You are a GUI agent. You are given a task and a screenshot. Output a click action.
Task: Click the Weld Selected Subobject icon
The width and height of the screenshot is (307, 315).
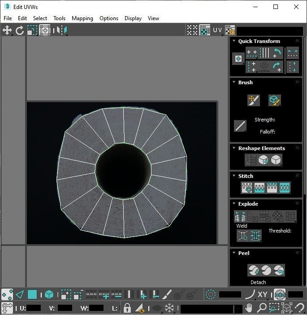(255, 236)
